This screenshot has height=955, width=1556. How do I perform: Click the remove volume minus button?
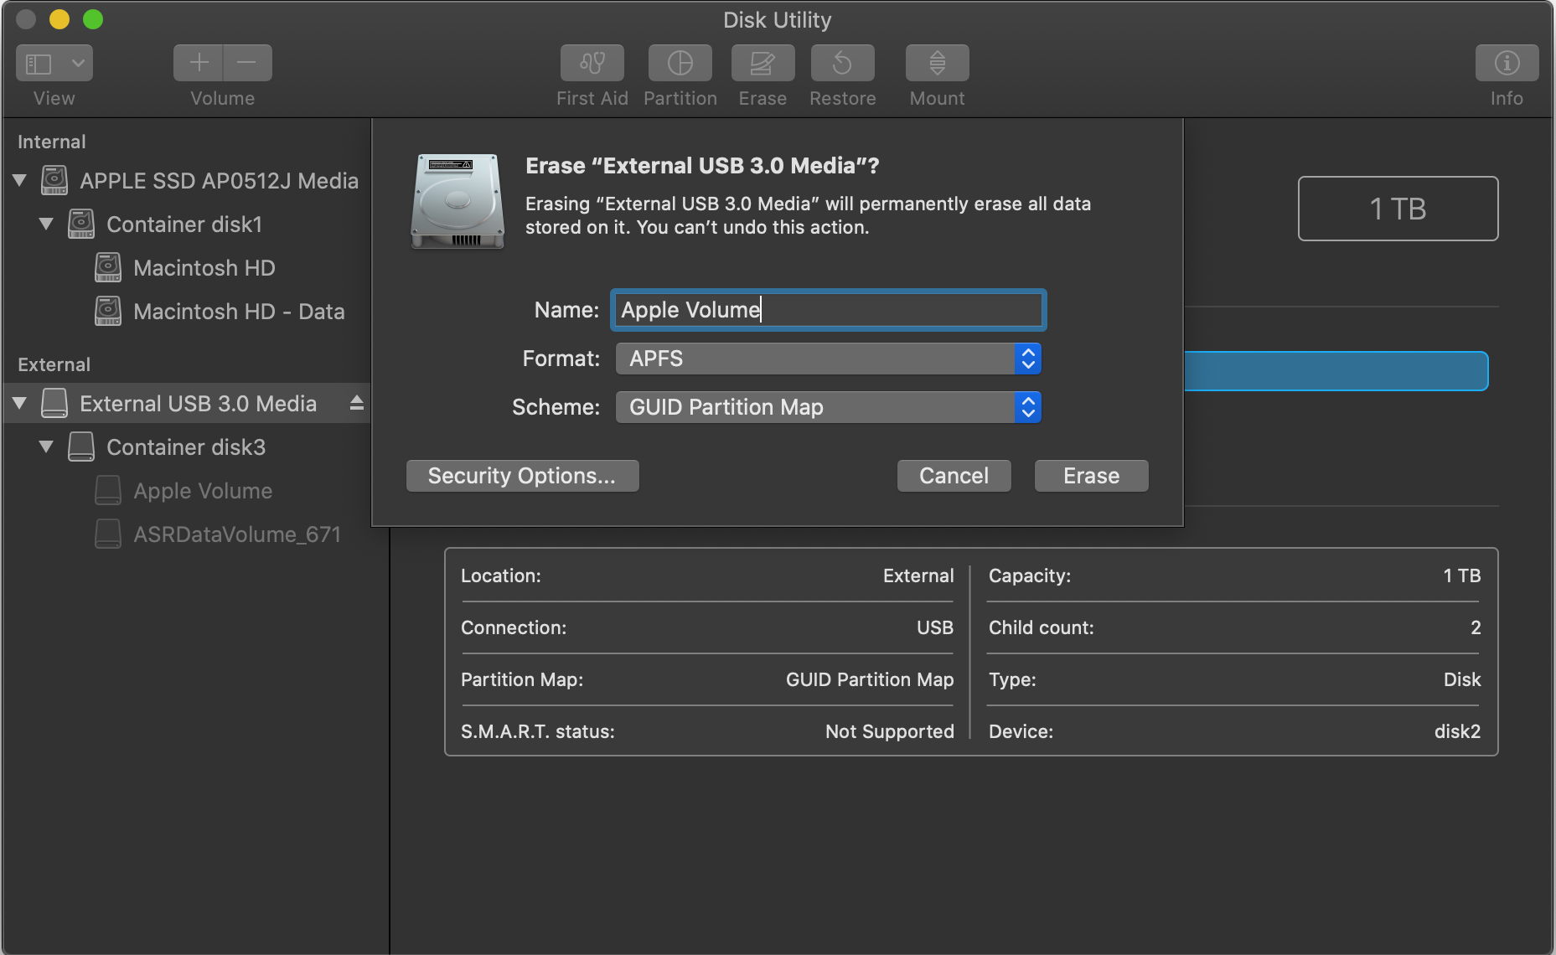pos(247,63)
